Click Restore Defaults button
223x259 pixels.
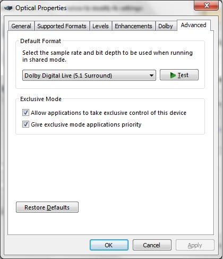[x=47, y=207]
